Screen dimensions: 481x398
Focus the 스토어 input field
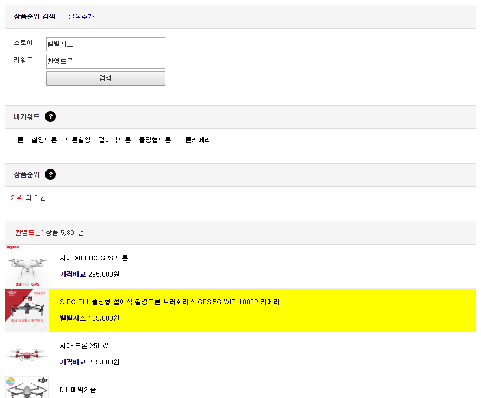(106, 44)
